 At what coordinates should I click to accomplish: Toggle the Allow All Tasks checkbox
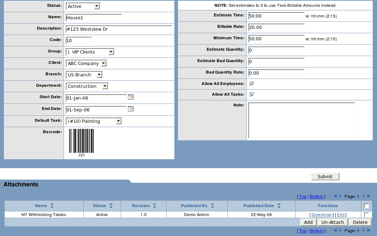point(252,95)
